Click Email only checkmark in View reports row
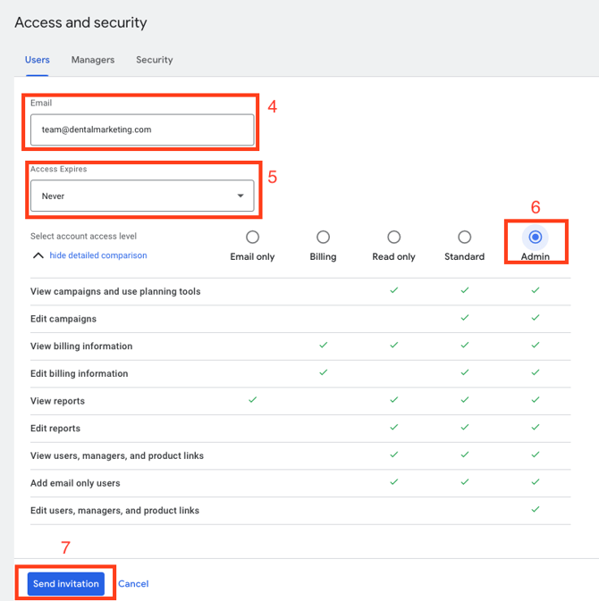The height and width of the screenshot is (601, 599). coord(252,400)
